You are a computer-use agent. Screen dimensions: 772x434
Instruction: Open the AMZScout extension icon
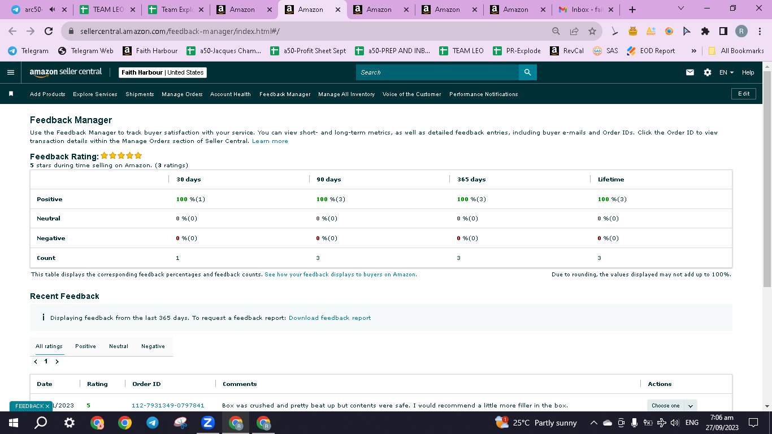point(651,32)
